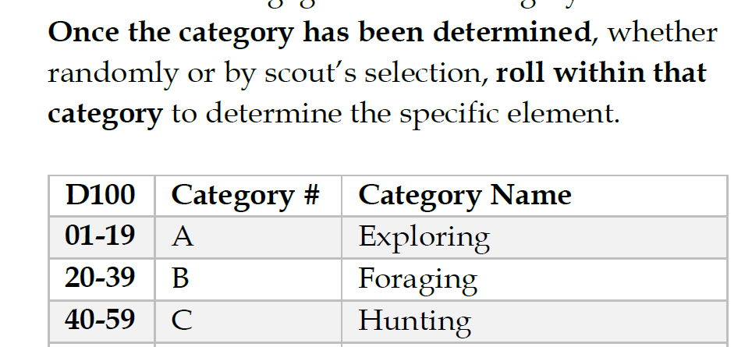Select the 01-19 roll range cell
Screen dimensions: 752x347
coord(101,236)
